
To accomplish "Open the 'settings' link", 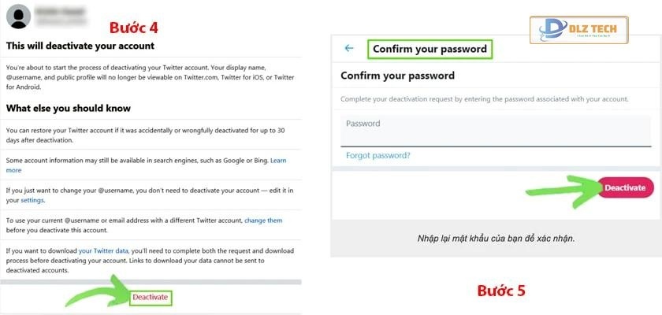I will pyautogui.click(x=31, y=200).
